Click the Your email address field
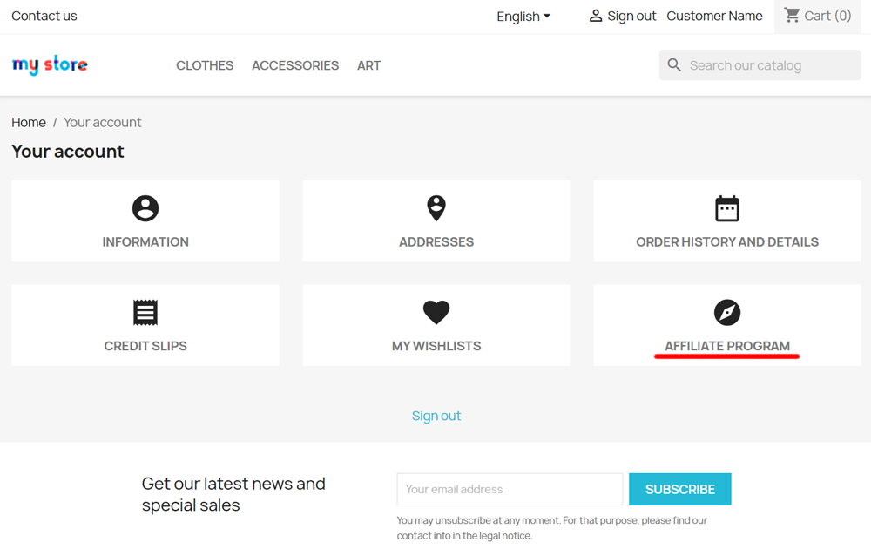 point(510,489)
